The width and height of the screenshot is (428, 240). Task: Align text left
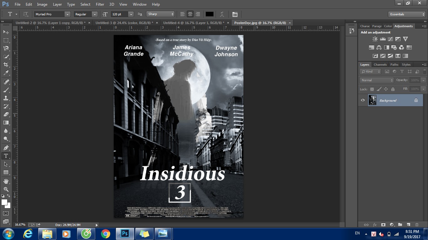[182, 14]
